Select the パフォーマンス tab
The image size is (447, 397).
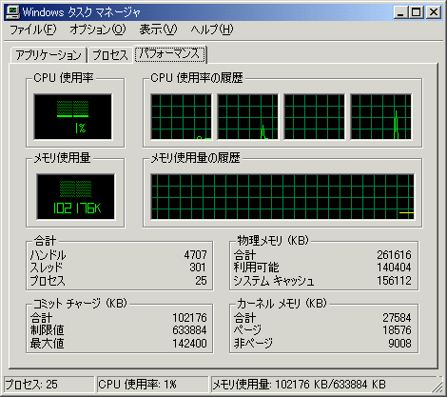170,53
